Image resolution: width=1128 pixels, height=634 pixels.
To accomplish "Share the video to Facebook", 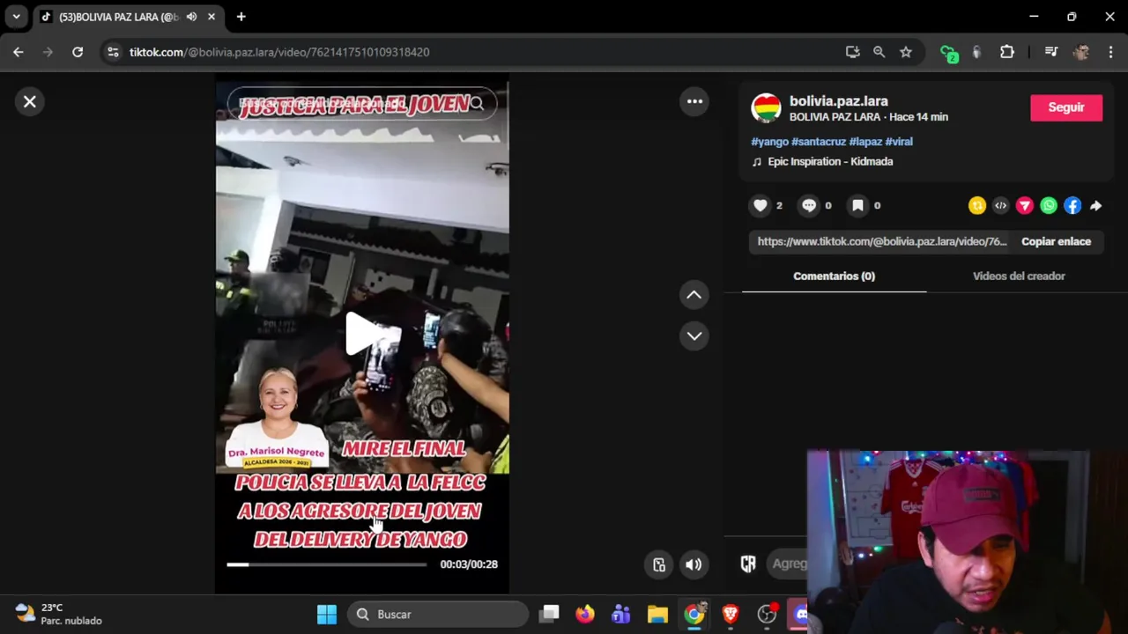I will point(1072,205).
